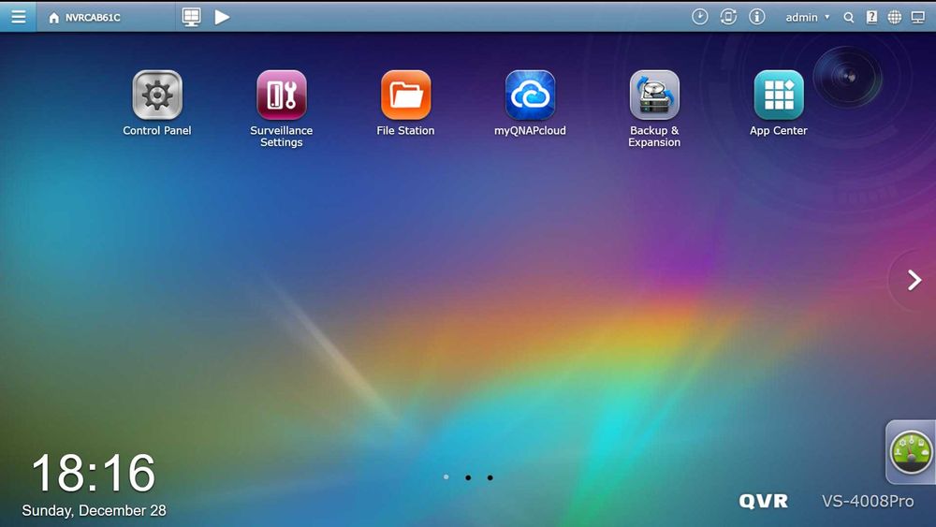Open the monitor view toolbar icon
The width and height of the screenshot is (936, 527).
[x=191, y=17]
